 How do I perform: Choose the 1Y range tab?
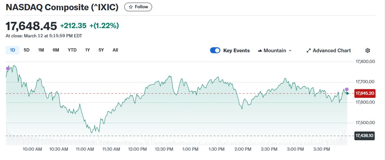pyautogui.click(x=87, y=50)
